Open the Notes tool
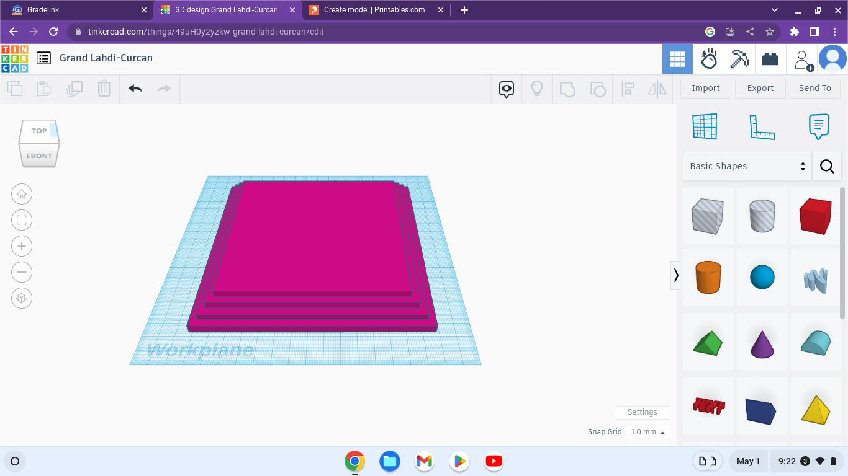The height and width of the screenshot is (476, 848). tap(817, 126)
